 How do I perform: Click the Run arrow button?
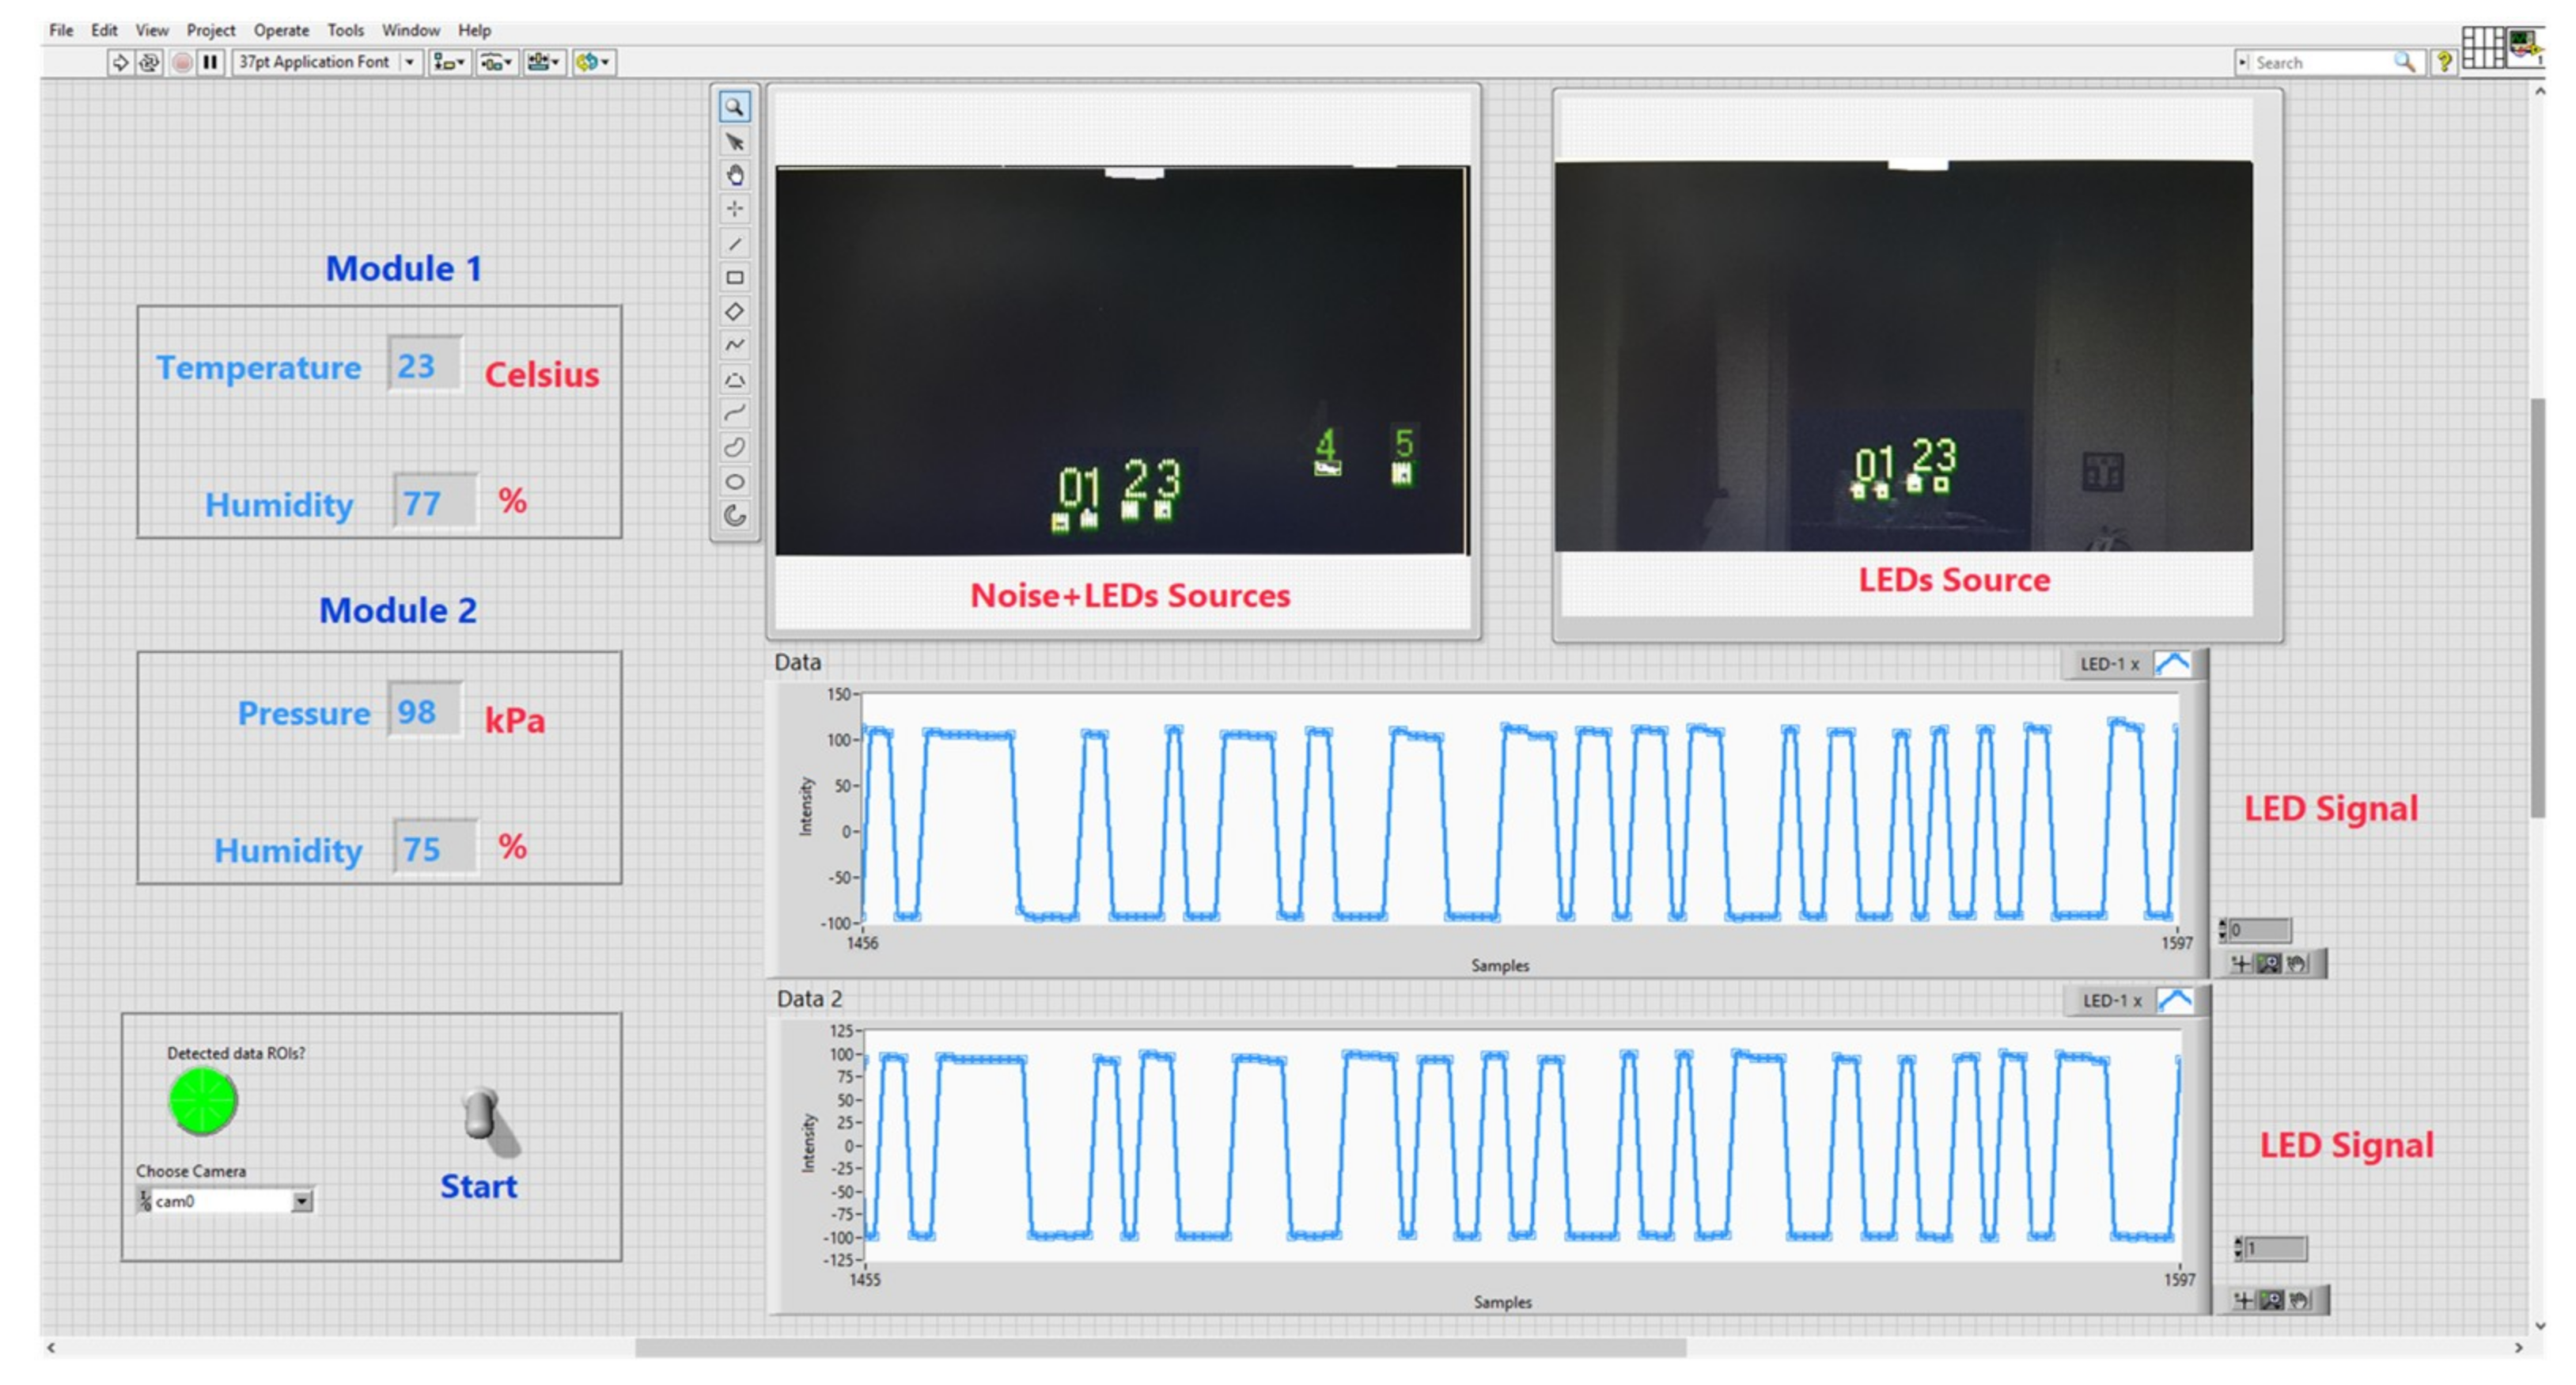tap(120, 62)
